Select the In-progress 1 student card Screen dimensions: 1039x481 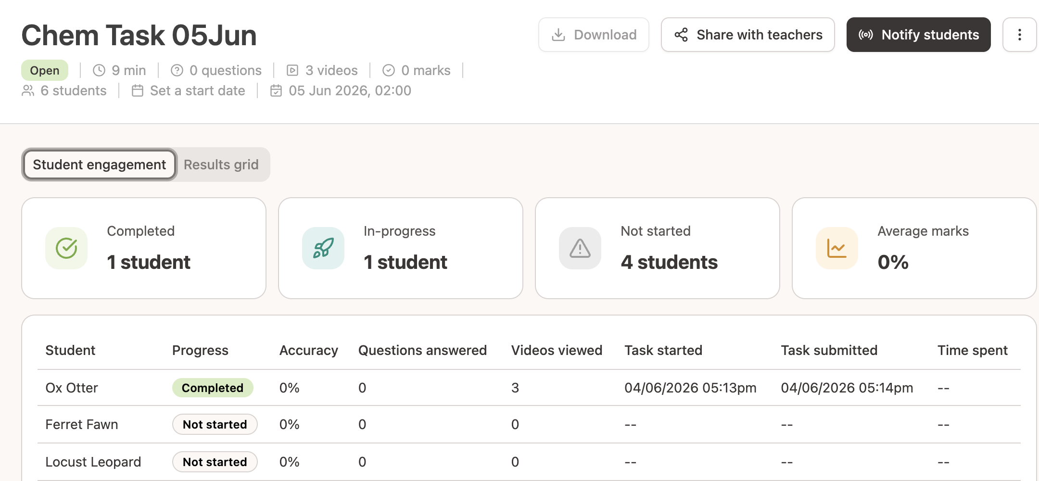(x=401, y=248)
